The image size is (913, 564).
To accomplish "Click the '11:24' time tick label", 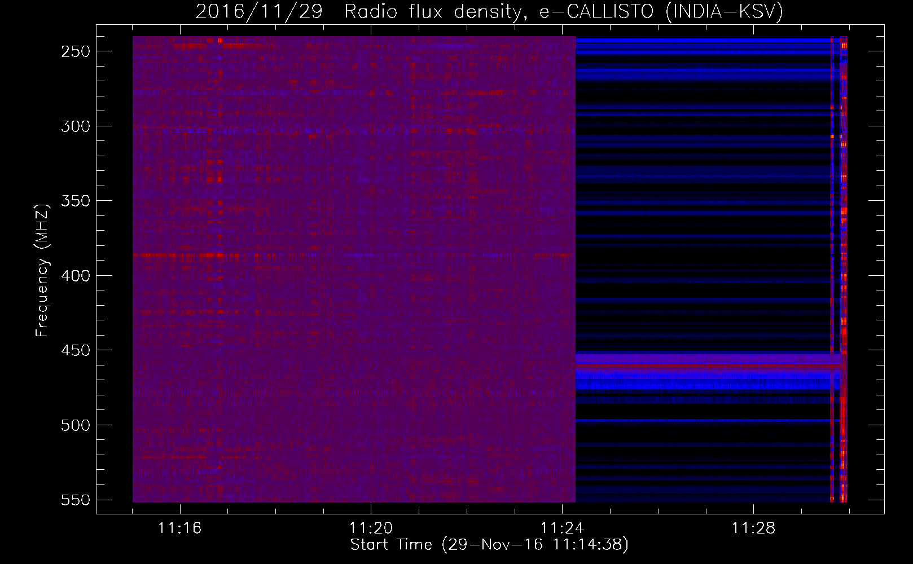I will [x=563, y=528].
